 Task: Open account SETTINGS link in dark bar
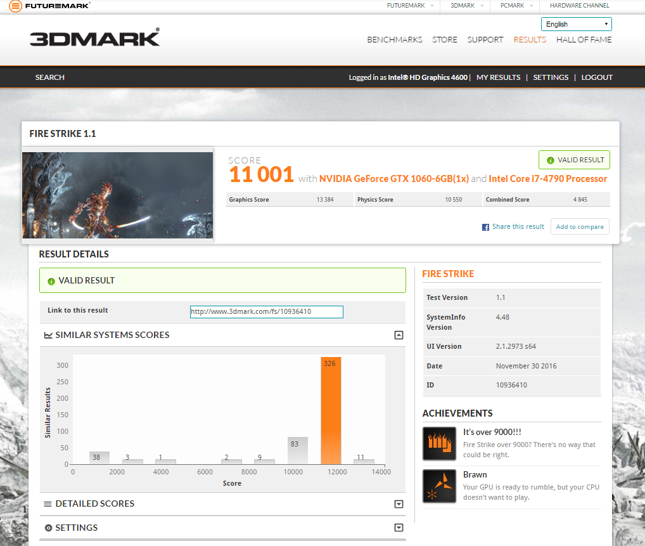pyautogui.click(x=551, y=77)
